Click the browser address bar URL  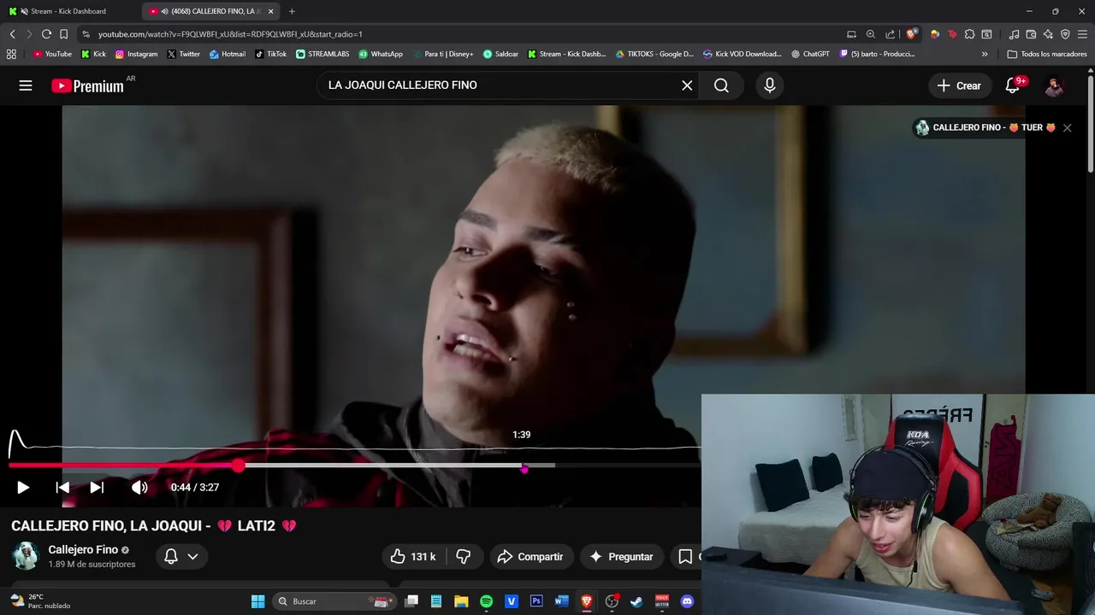click(230, 34)
